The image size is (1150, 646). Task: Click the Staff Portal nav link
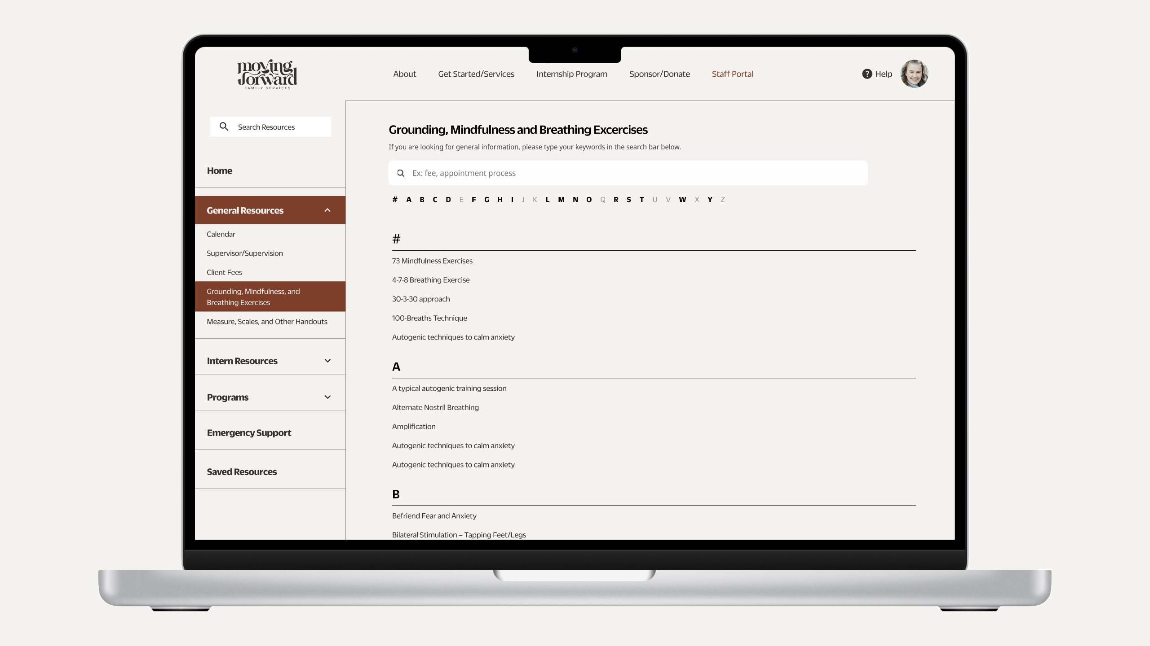732,74
